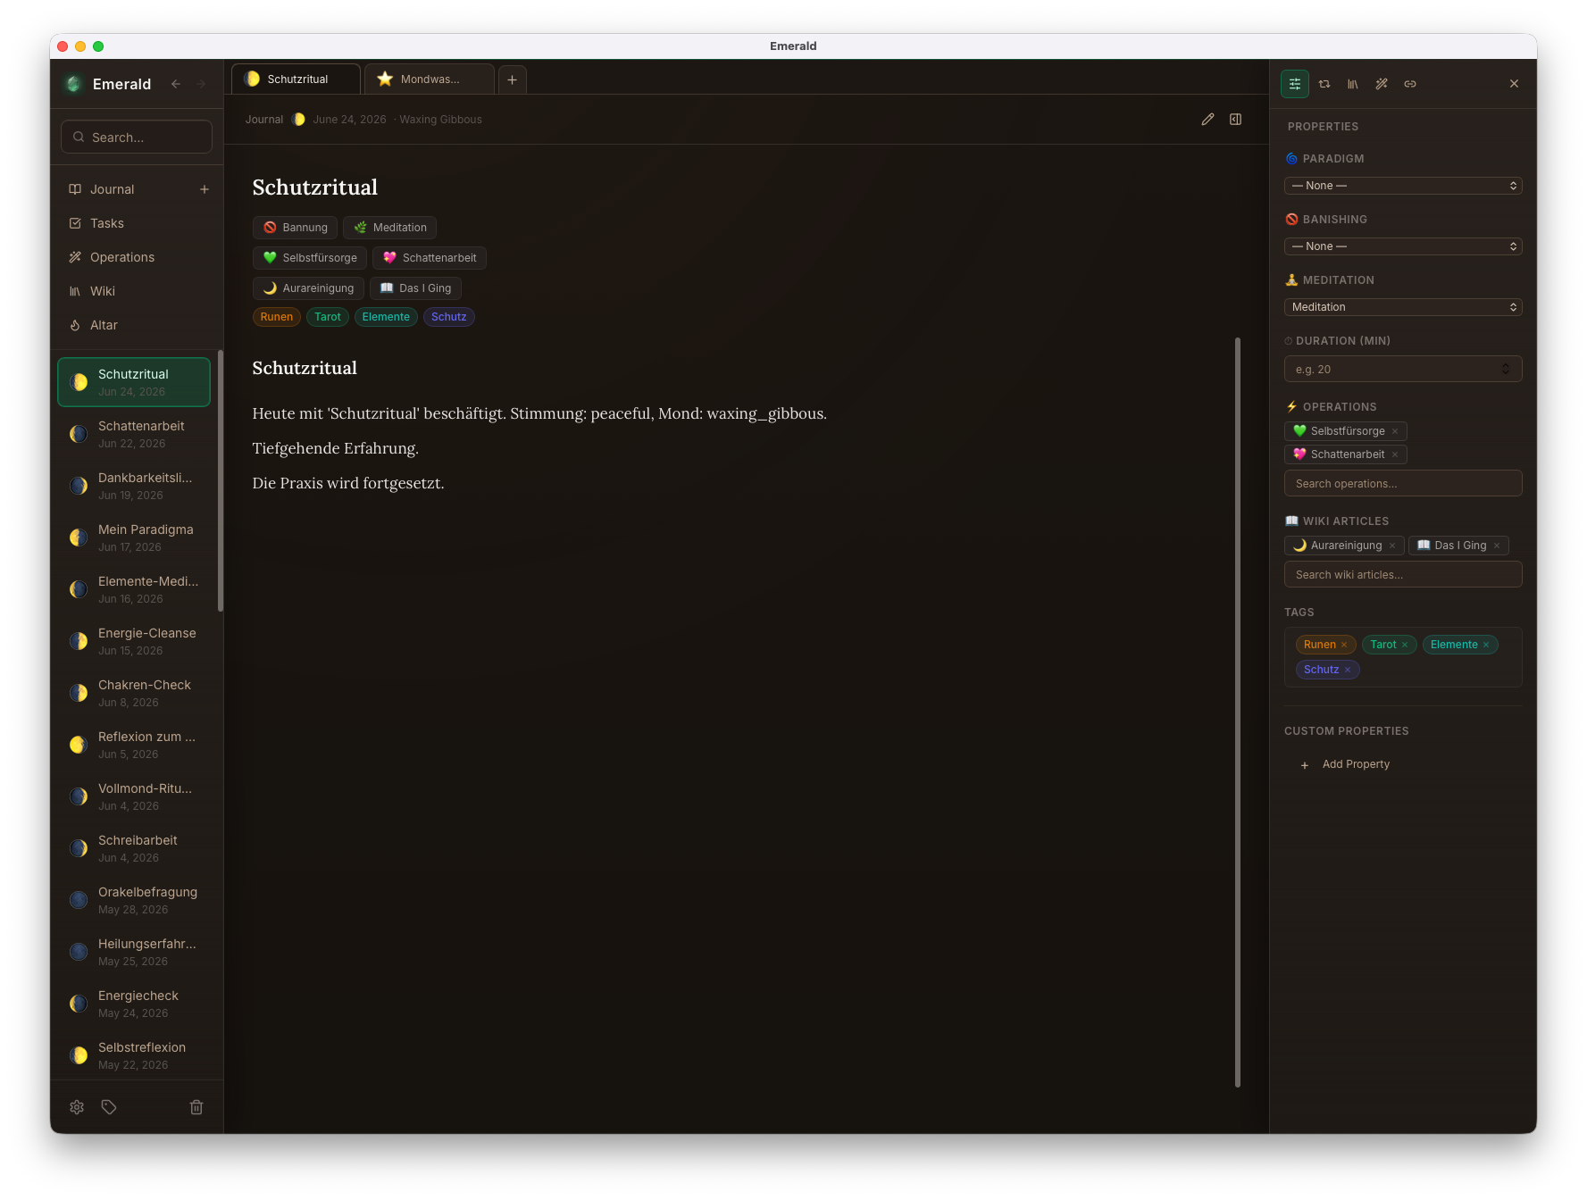
Task: Click the purple Schutz tag under title
Action: click(x=449, y=317)
